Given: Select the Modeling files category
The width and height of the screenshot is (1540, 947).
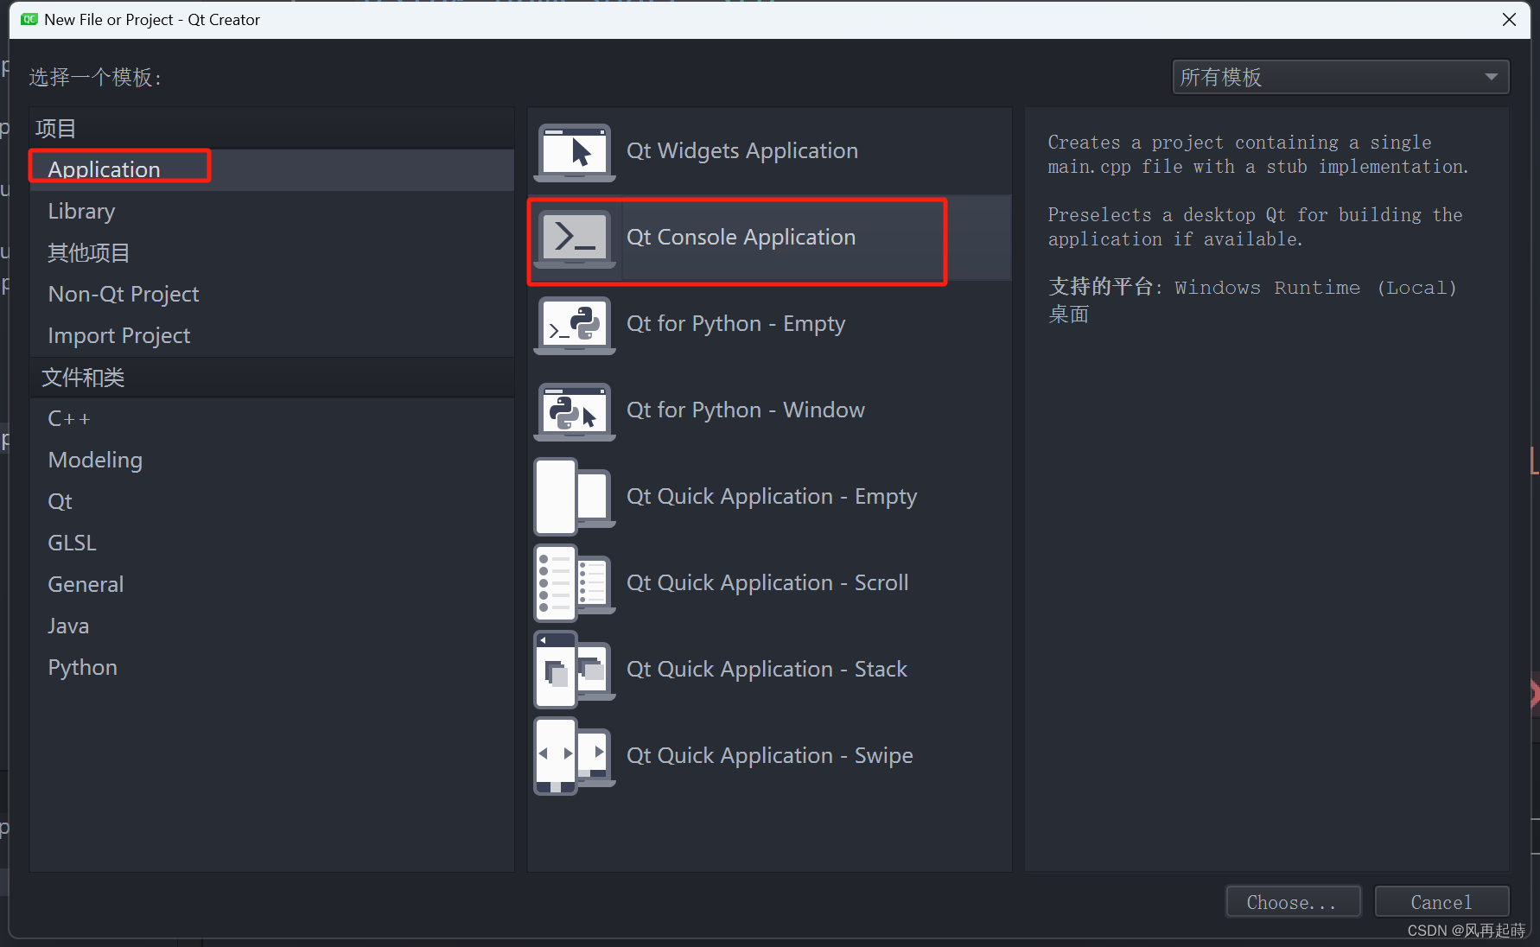Looking at the screenshot, I should pyautogui.click(x=272, y=460).
